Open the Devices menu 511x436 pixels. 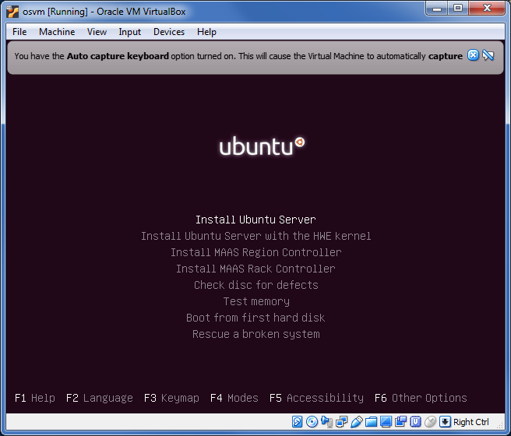[x=169, y=32]
